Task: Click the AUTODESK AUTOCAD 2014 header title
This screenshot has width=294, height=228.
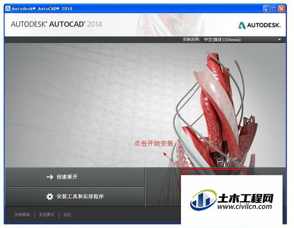Action: click(57, 24)
